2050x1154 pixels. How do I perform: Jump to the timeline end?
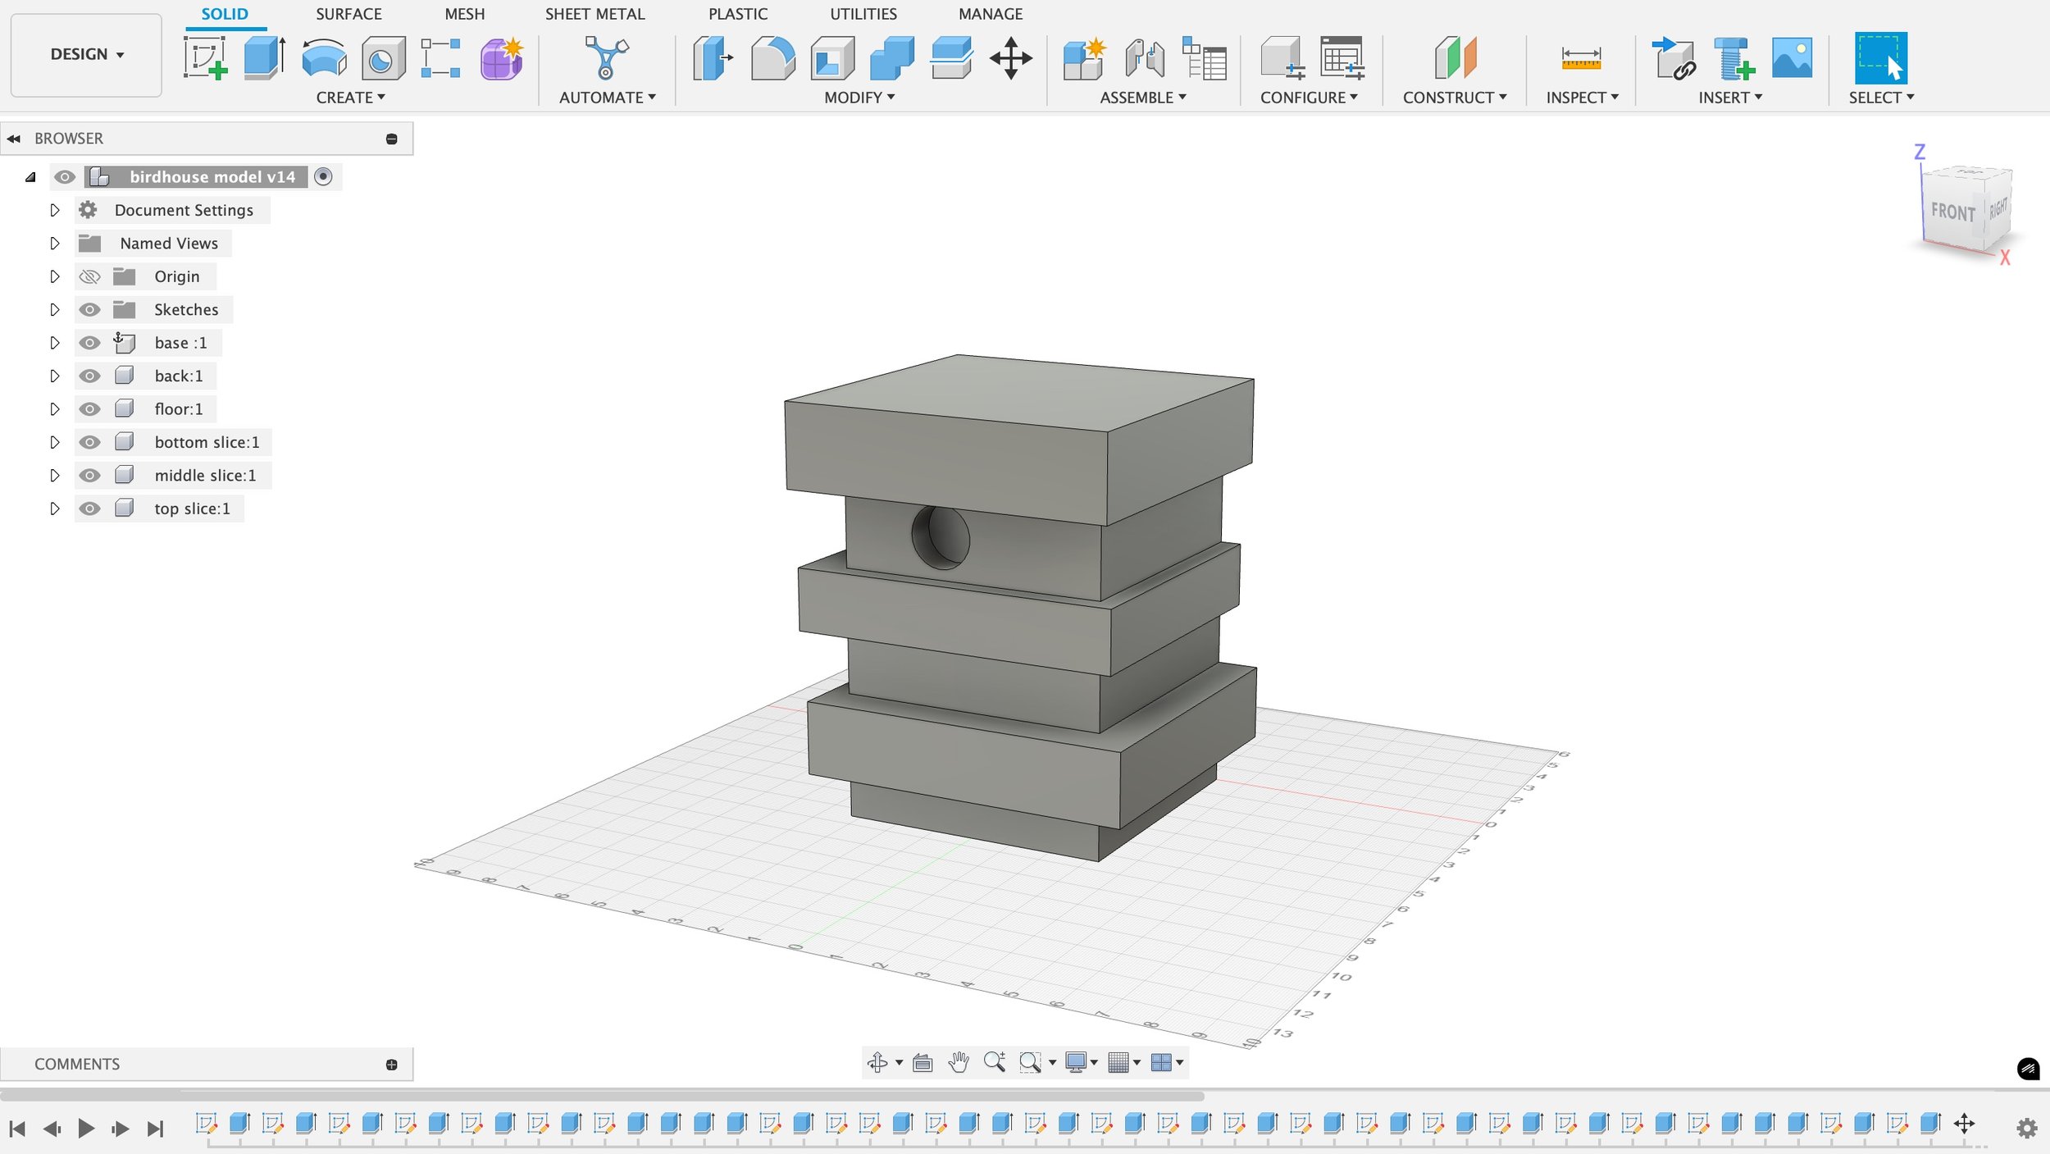(x=155, y=1129)
